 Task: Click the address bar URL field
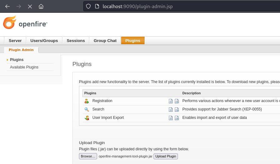182,7
